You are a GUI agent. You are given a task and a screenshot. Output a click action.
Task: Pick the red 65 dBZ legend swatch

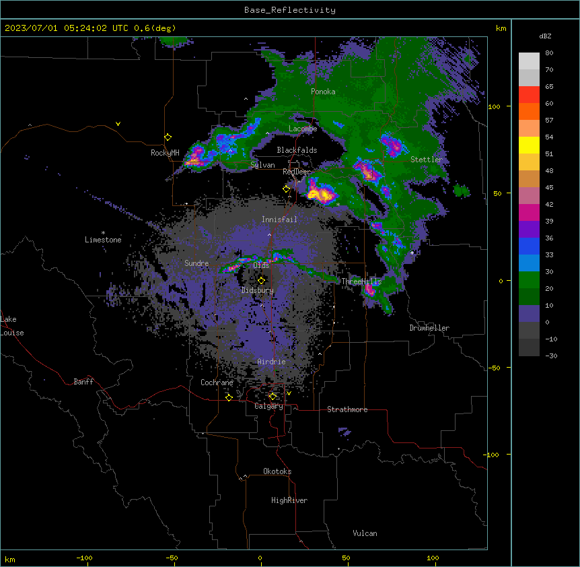(x=529, y=95)
